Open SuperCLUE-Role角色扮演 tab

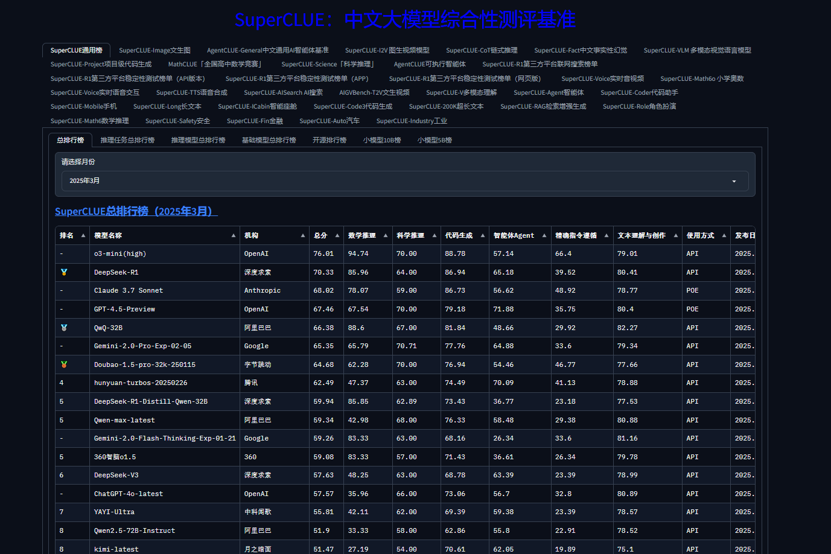tap(639, 106)
